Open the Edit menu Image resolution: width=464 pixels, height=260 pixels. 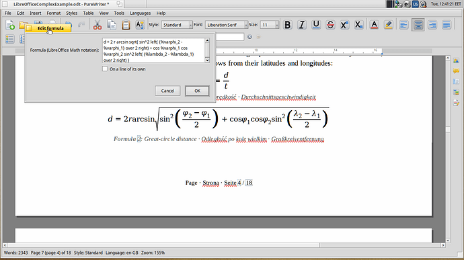(x=20, y=13)
